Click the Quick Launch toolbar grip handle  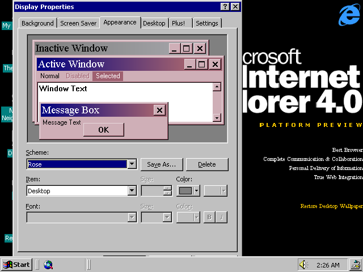tap(37, 265)
